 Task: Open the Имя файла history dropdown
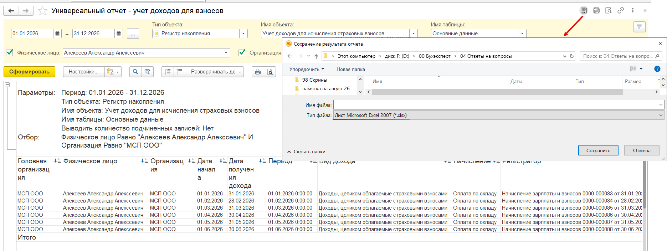tap(661, 105)
